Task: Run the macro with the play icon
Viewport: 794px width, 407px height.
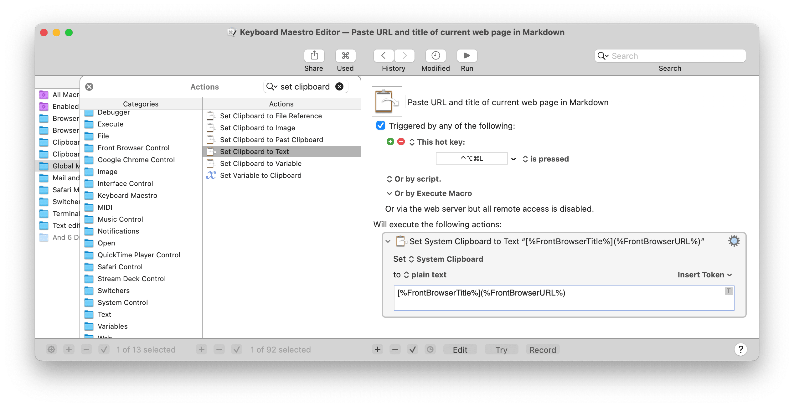Action: click(x=467, y=56)
